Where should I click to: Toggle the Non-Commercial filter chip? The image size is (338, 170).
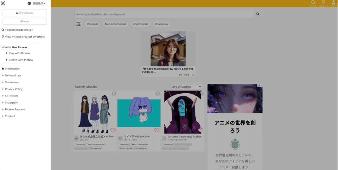pyautogui.click(x=116, y=24)
